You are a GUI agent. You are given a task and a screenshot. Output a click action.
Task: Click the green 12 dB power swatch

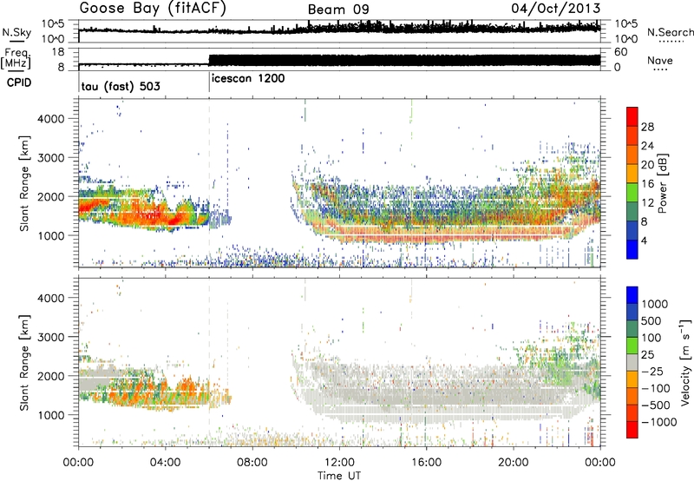[632, 193]
